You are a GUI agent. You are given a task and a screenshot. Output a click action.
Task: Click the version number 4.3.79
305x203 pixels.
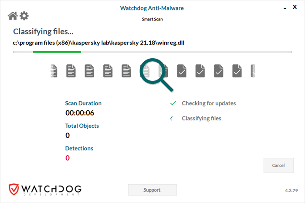click(x=291, y=190)
